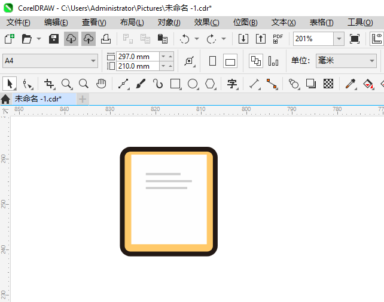This screenshot has width=384, height=302.
Task: Open the 工具(O) menu
Action: click(x=360, y=23)
